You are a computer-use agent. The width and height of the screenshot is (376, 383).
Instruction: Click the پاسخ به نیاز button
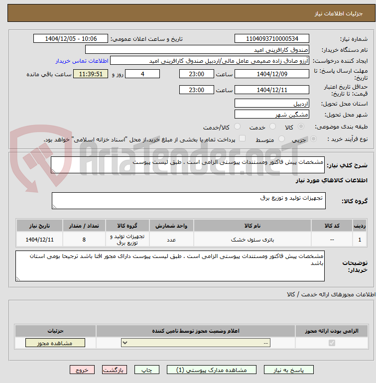(289, 370)
